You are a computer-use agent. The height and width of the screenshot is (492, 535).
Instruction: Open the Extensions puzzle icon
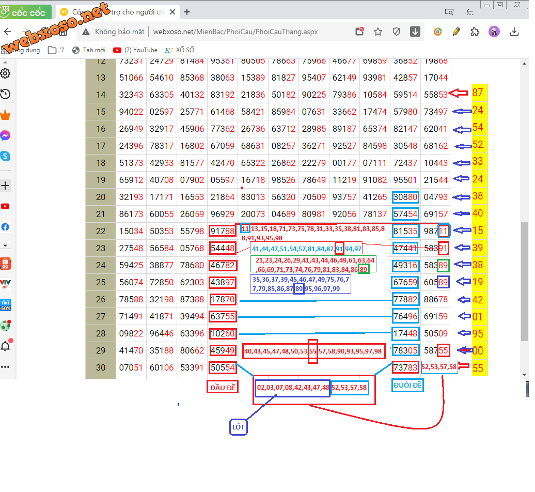point(475,32)
